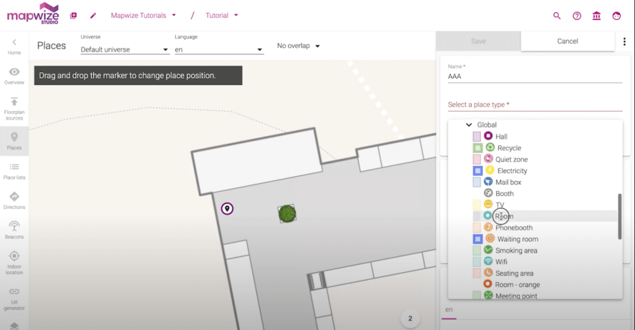Open the Universe dropdown
This screenshot has height=330, width=635.
point(124,49)
